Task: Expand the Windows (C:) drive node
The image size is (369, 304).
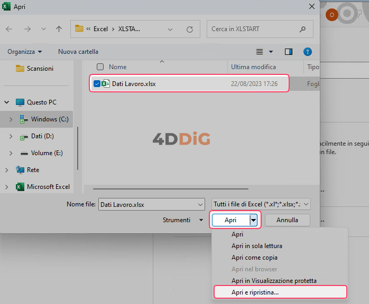Action: pyautogui.click(x=11, y=119)
